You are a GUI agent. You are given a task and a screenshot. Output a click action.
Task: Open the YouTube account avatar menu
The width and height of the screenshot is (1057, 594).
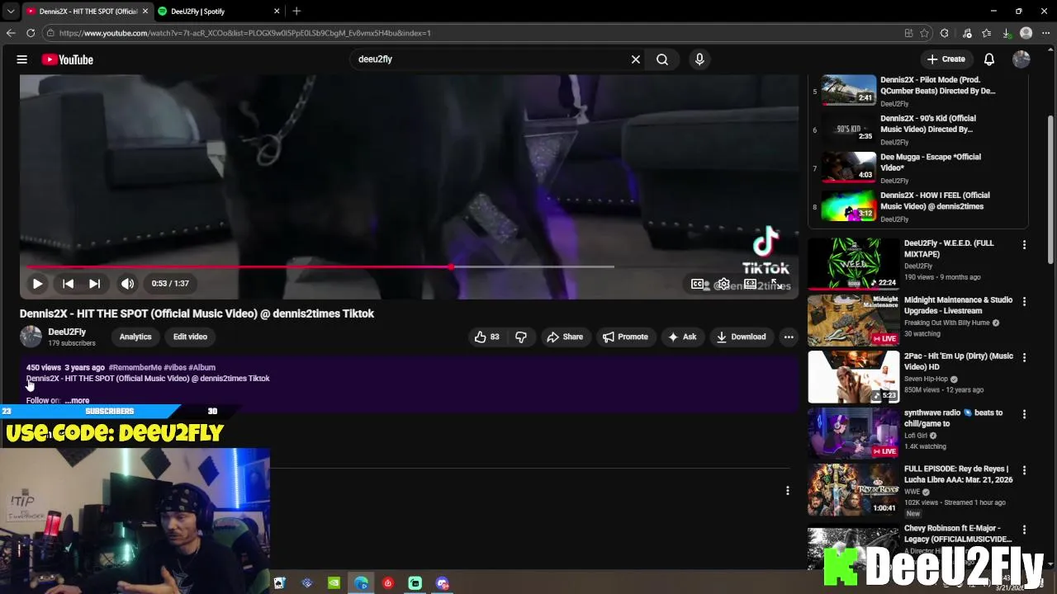pyautogui.click(x=1021, y=59)
